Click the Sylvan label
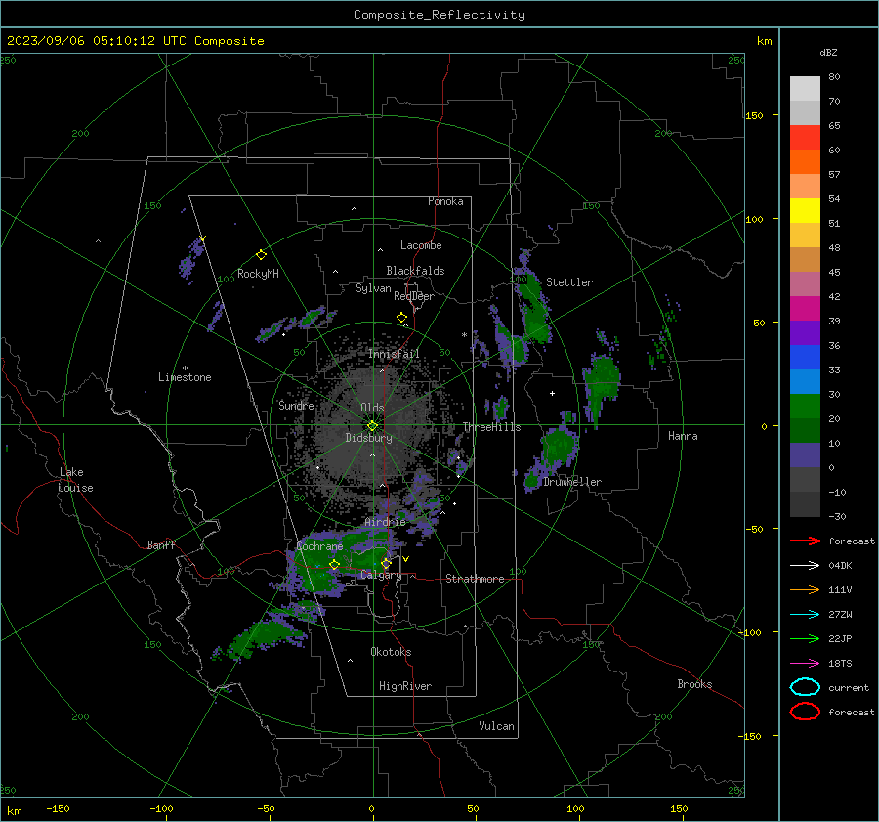This screenshot has width=879, height=822. pyautogui.click(x=373, y=288)
